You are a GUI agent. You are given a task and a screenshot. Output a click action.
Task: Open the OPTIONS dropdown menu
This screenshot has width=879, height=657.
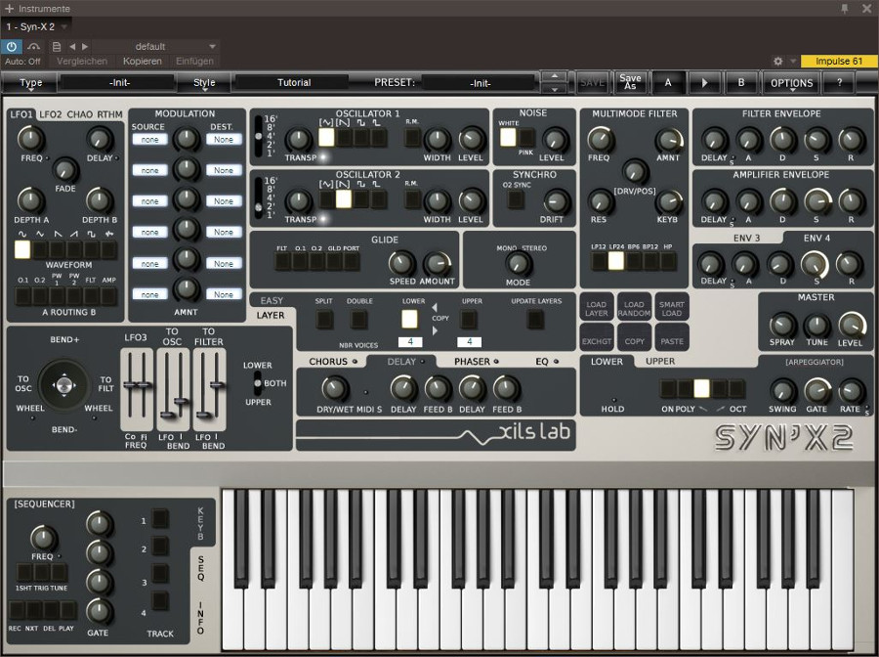pyautogui.click(x=791, y=83)
